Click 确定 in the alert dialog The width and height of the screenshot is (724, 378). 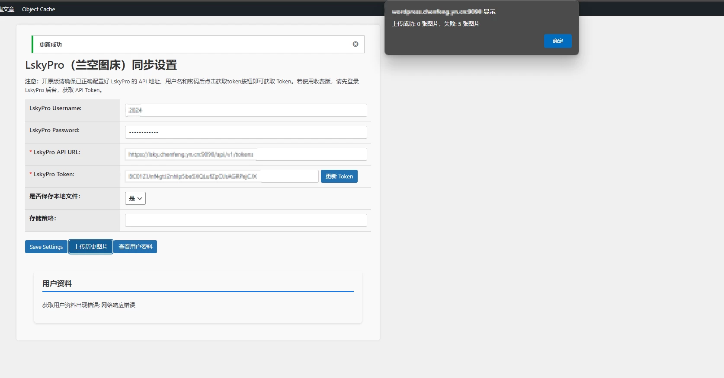557,41
